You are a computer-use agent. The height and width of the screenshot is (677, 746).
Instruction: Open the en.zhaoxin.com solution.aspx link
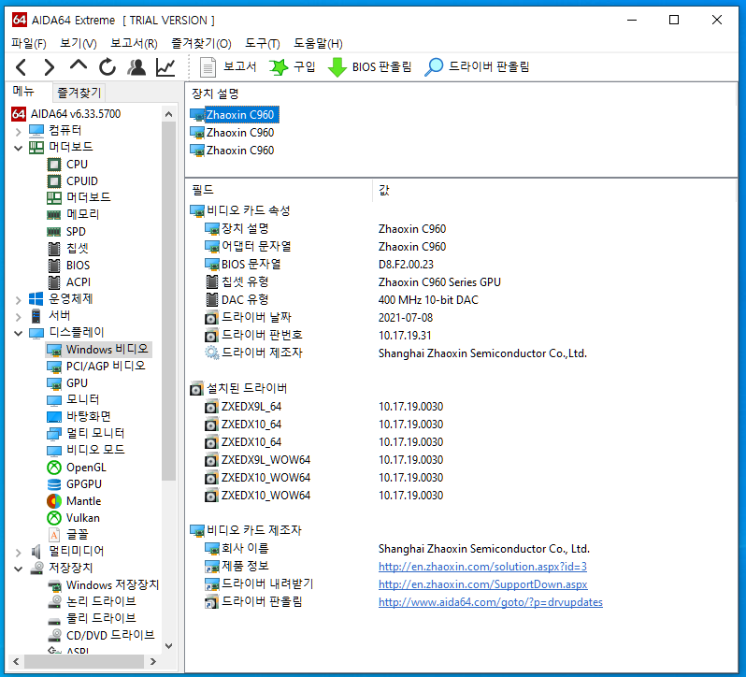(482, 567)
